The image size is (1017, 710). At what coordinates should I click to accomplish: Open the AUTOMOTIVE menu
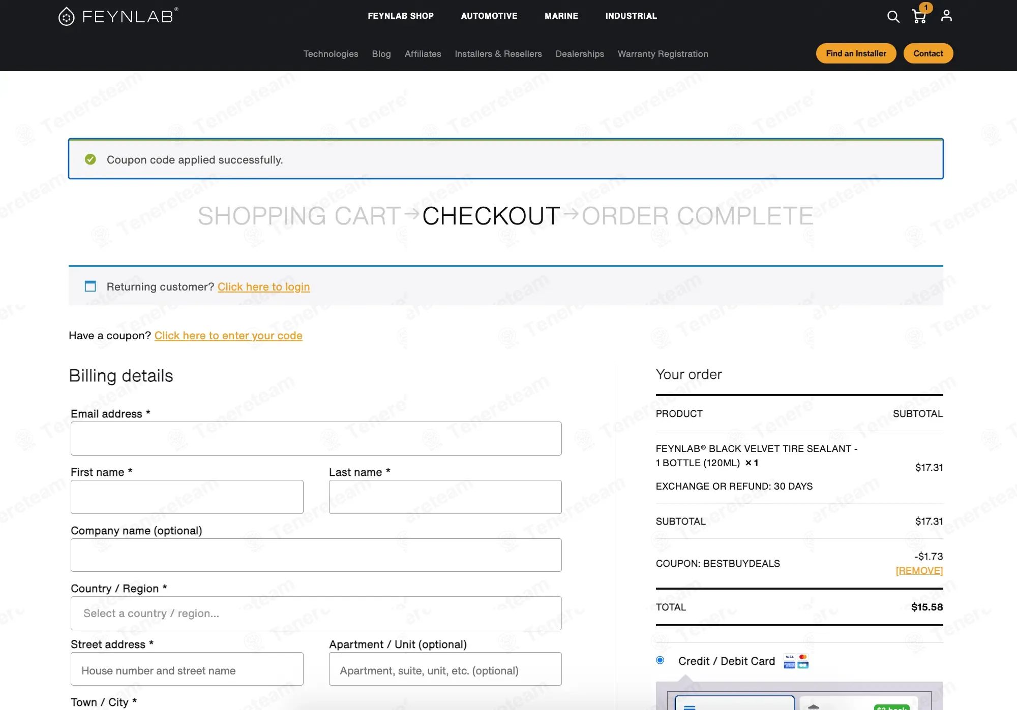(x=489, y=16)
